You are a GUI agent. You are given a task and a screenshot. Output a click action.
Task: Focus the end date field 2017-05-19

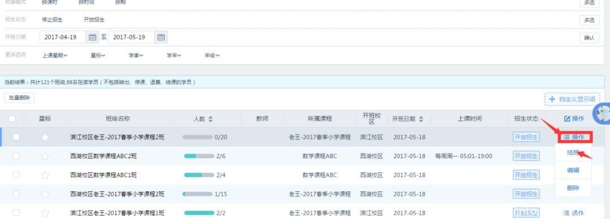[132, 37]
